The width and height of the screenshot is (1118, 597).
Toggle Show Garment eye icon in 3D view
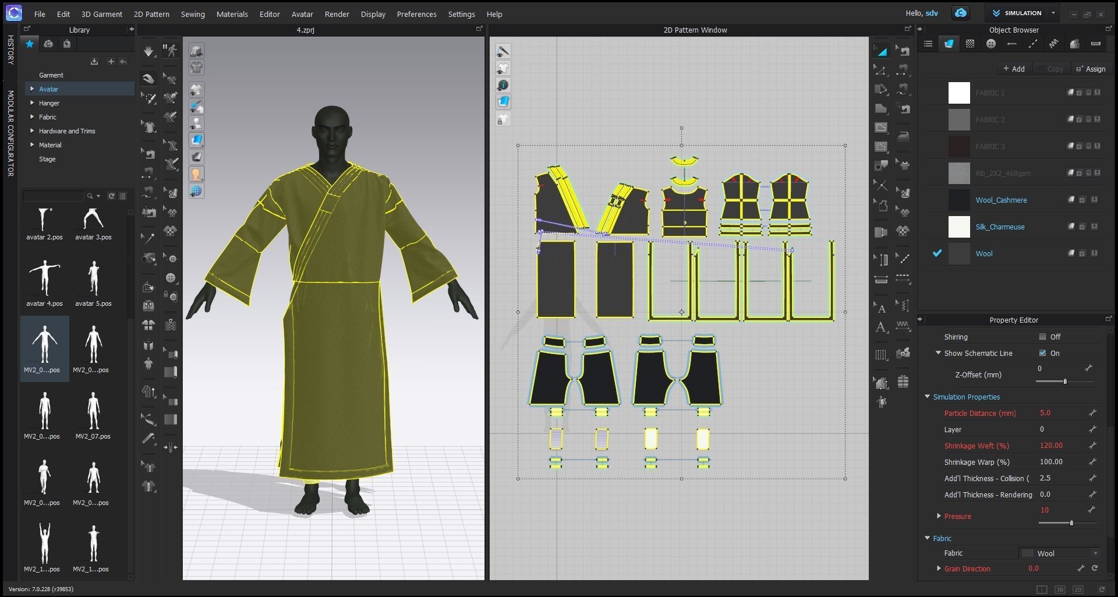(x=196, y=89)
